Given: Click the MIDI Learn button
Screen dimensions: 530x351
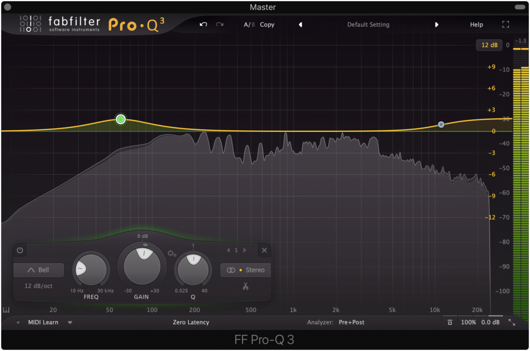Looking at the screenshot, I should [x=43, y=323].
